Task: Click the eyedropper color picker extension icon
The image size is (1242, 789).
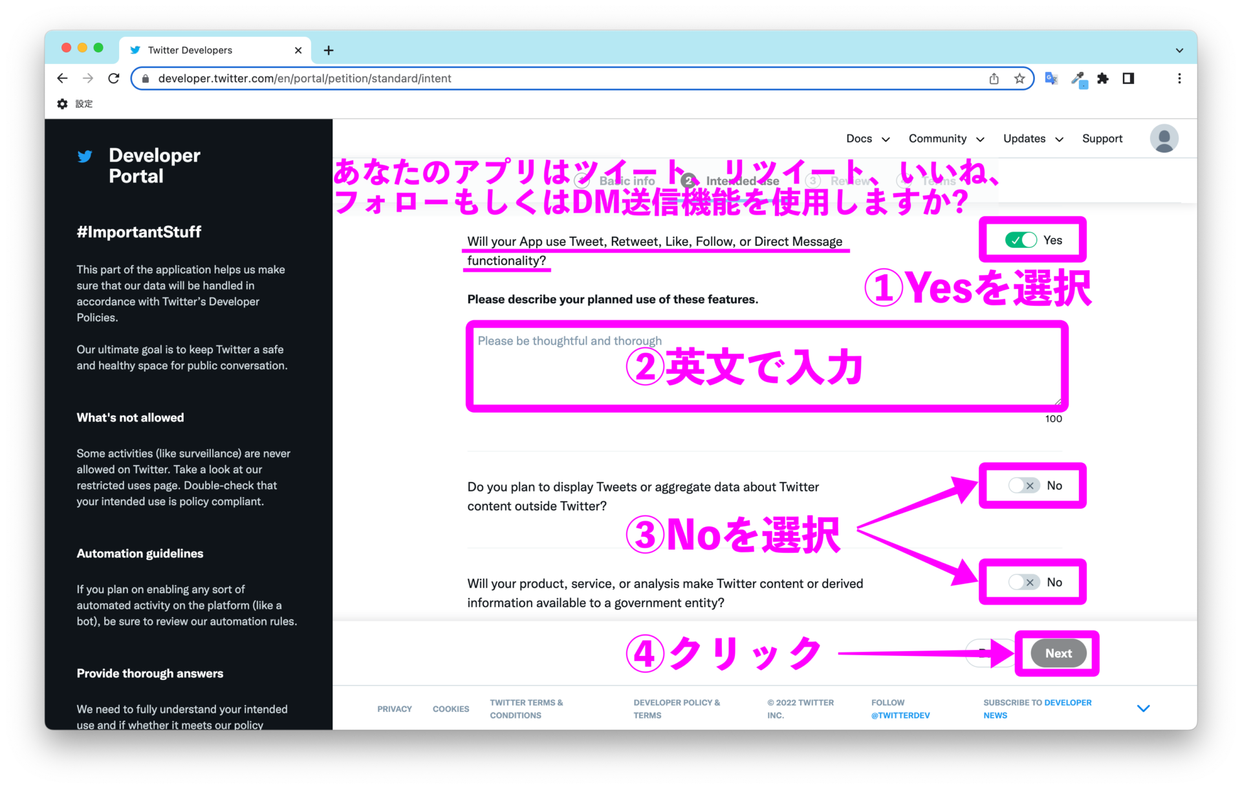Action: pos(1078,78)
